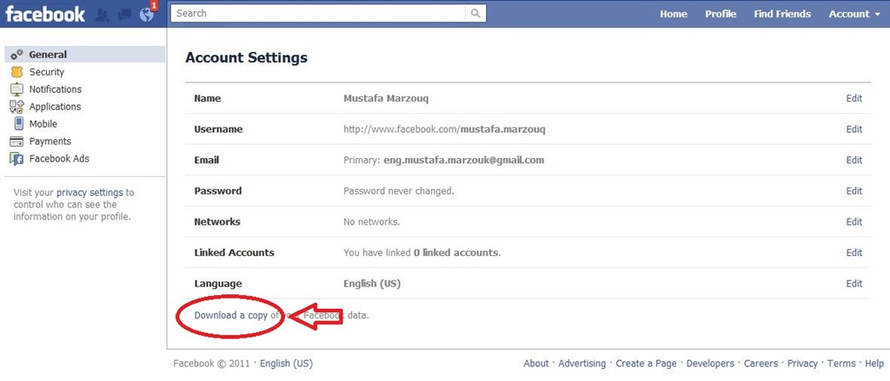Open the About footer link
The image size is (890, 381).
(535, 364)
